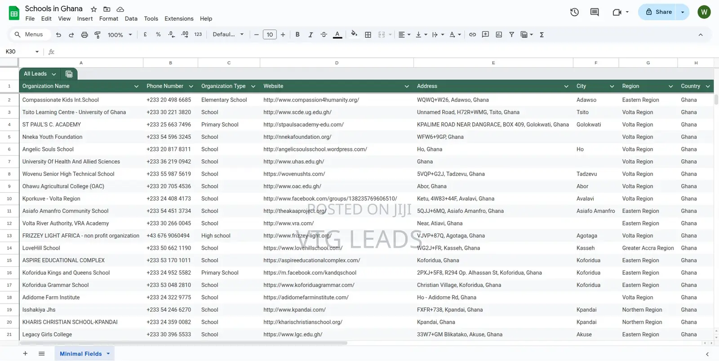This screenshot has height=361, width=719.
Task: Open the vertical align dropdown
Action: 421,35
